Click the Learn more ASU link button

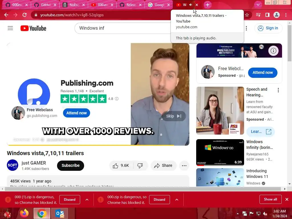pos(261,132)
